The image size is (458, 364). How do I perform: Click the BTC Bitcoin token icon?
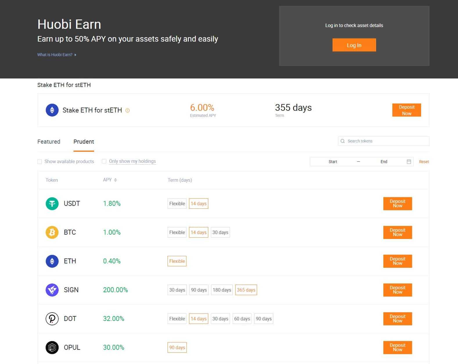pos(52,232)
